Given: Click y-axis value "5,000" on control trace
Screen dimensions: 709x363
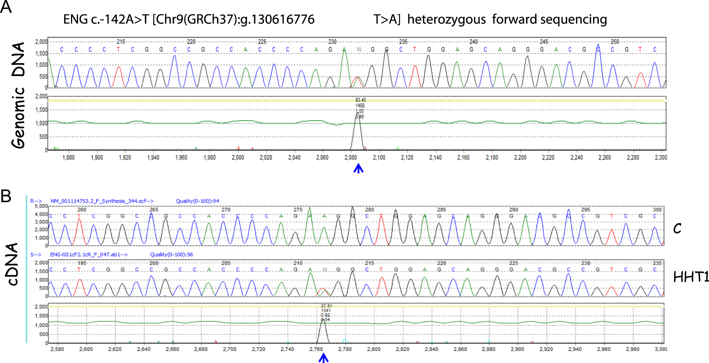Looking at the screenshot, I should (41, 206).
